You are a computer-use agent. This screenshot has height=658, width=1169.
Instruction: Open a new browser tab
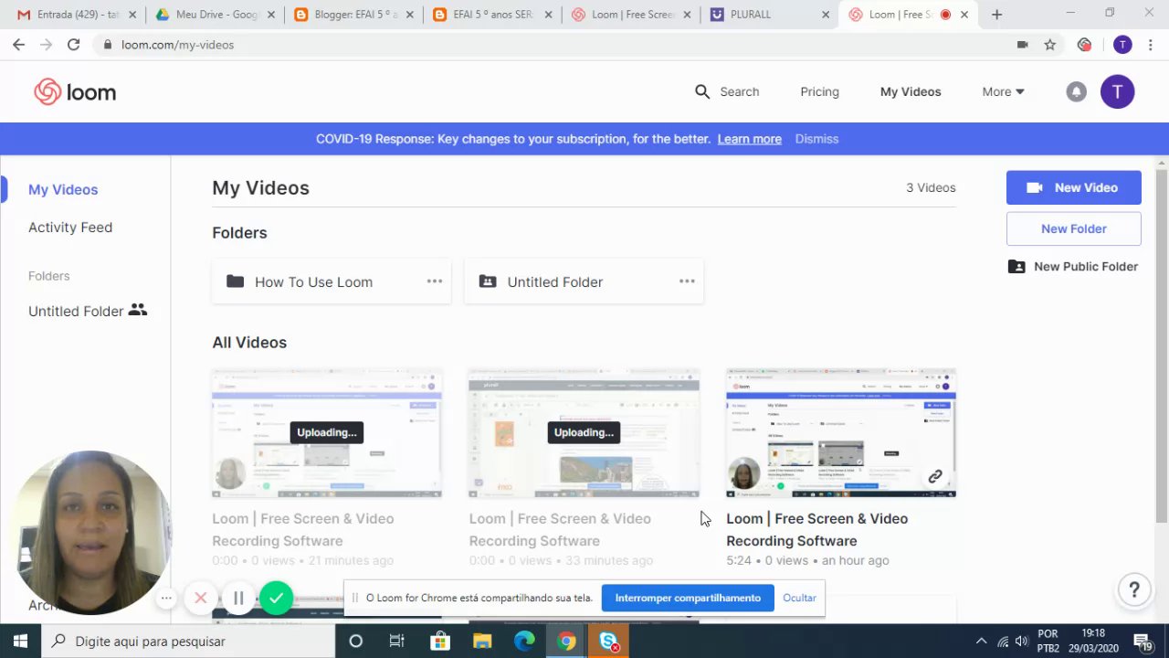point(996,15)
